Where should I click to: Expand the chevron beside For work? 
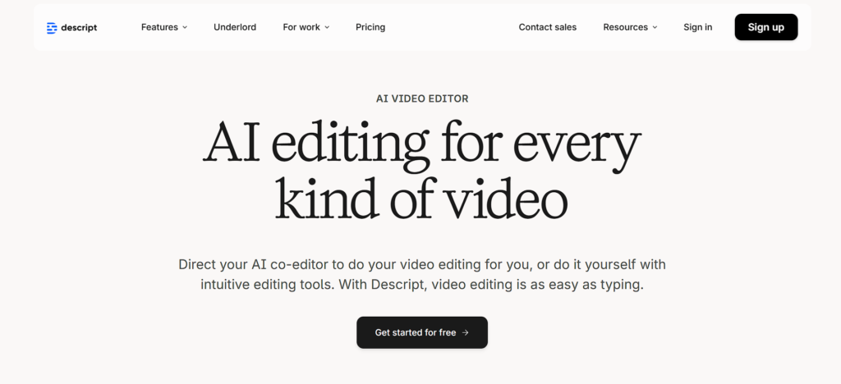(x=327, y=27)
